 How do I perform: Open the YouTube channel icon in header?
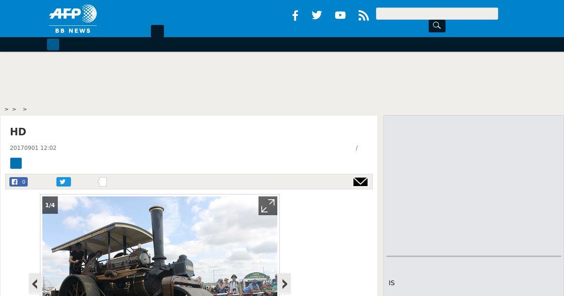click(x=340, y=16)
